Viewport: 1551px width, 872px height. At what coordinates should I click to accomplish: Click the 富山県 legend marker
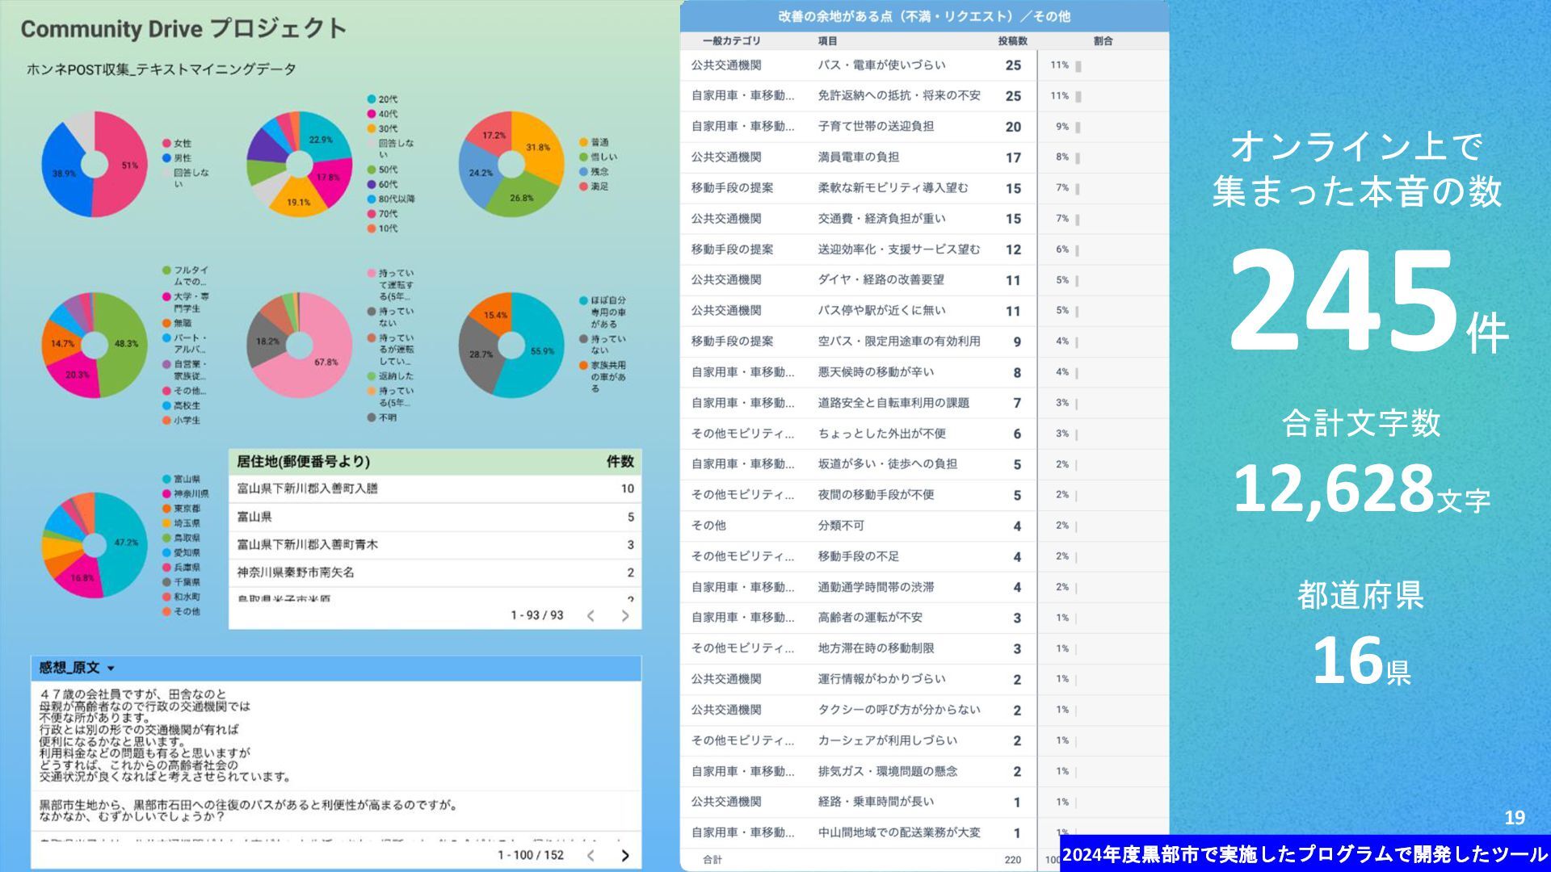tap(166, 480)
